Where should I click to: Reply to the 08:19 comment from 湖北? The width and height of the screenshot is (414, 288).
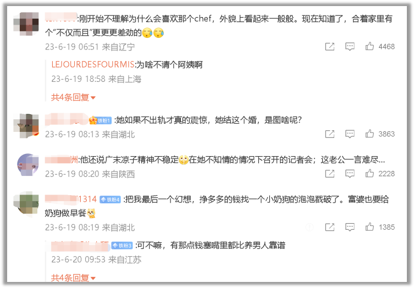coord(350,227)
